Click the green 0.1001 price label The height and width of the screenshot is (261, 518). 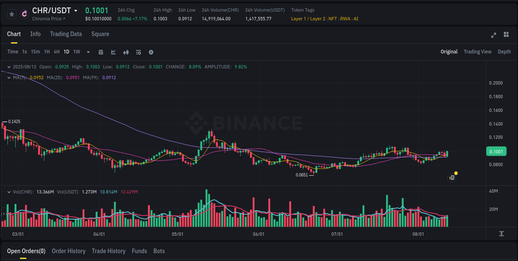coord(496,151)
